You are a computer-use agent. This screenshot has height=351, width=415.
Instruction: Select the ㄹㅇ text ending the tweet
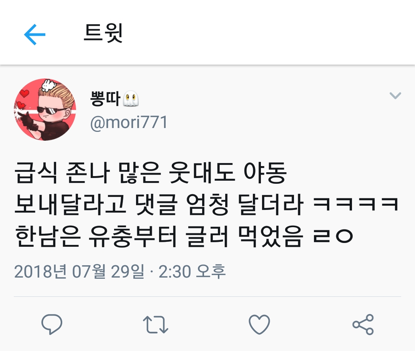point(333,236)
